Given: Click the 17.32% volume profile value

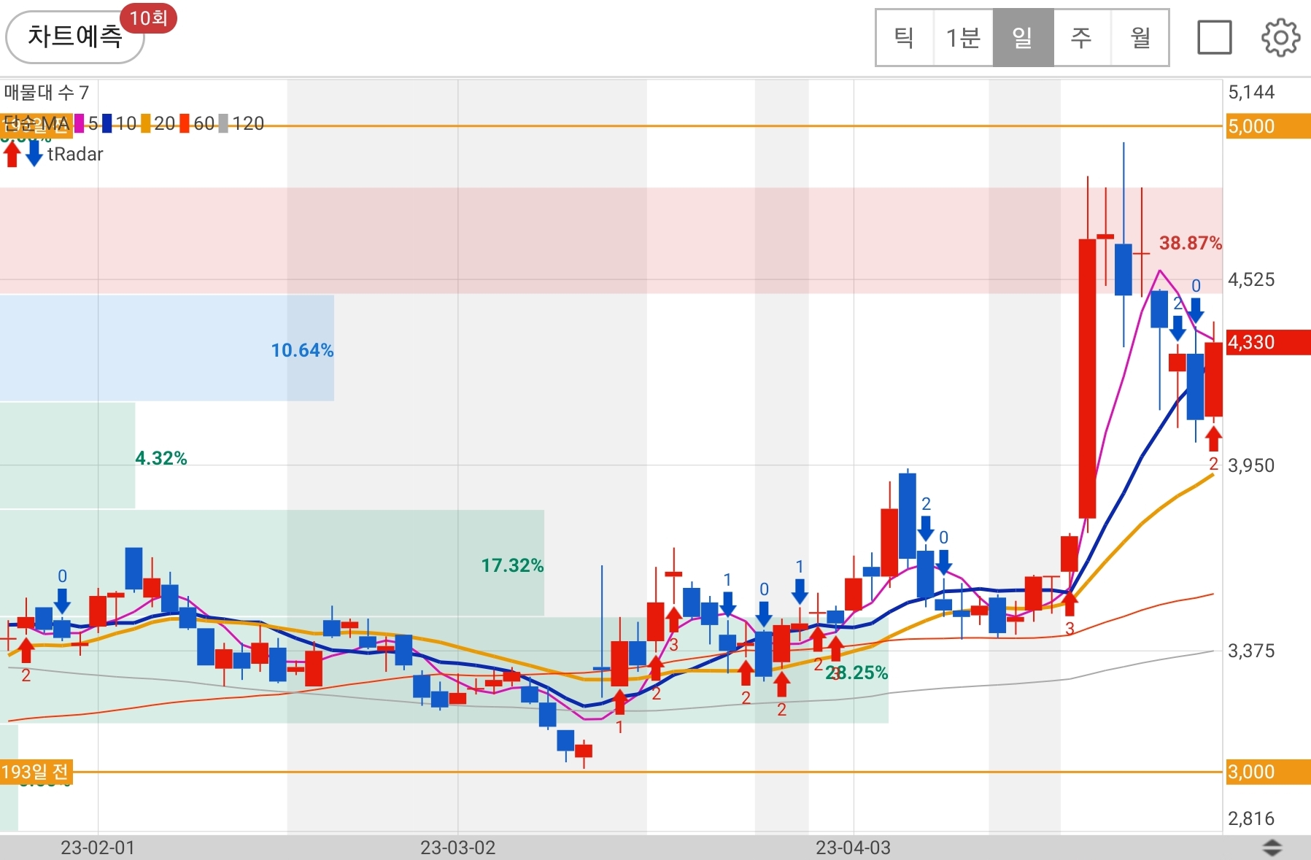Looking at the screenshot, I should click(x=512, y=565).
